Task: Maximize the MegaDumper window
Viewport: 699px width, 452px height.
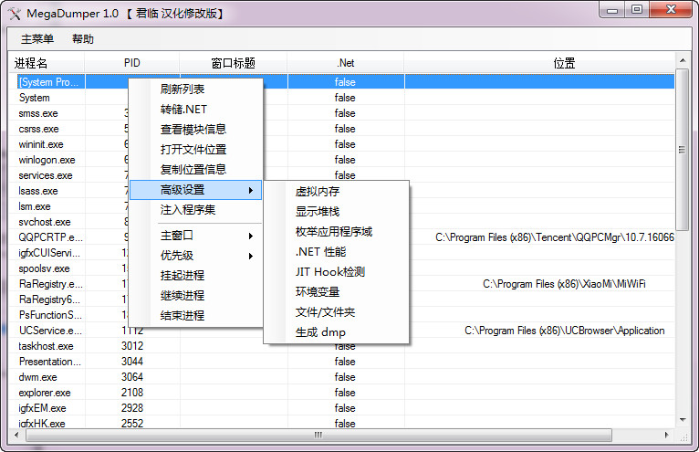Action: 637,9
